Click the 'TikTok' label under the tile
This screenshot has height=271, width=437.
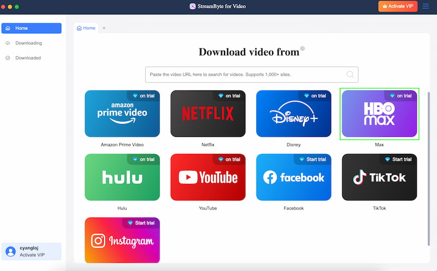(379, 208)
